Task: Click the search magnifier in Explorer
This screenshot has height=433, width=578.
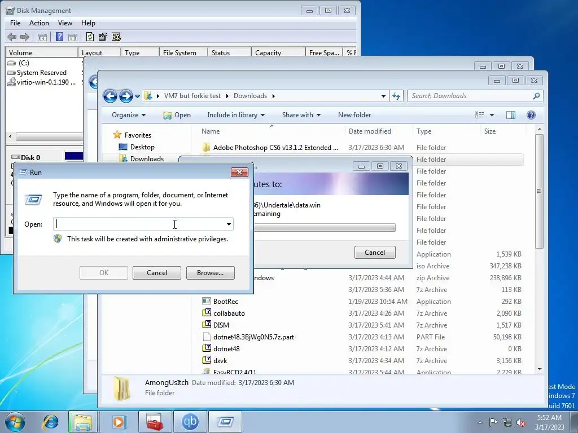Action: [x=536, y=96]
